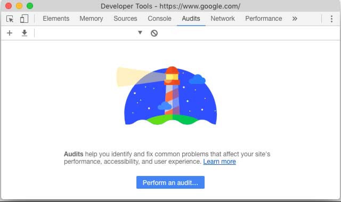Open the Elements tab
341x202 pixels.
pyautogui.click(x=56, y=19)
